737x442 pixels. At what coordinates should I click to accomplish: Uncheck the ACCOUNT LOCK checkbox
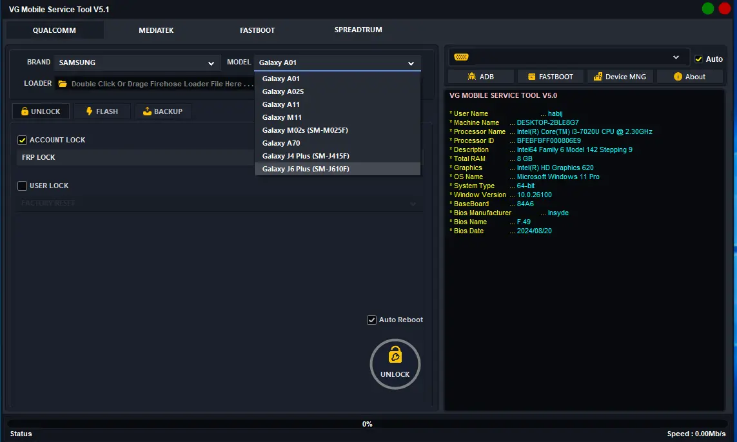[x=22, y=140]
